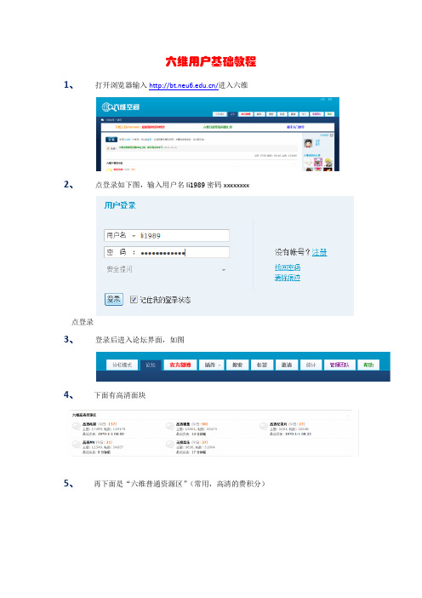The image size is (422, 598).
Task: Open the 搜索 search tab
Action: 237,365
